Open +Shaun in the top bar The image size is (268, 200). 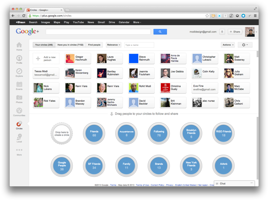point(21,22)
